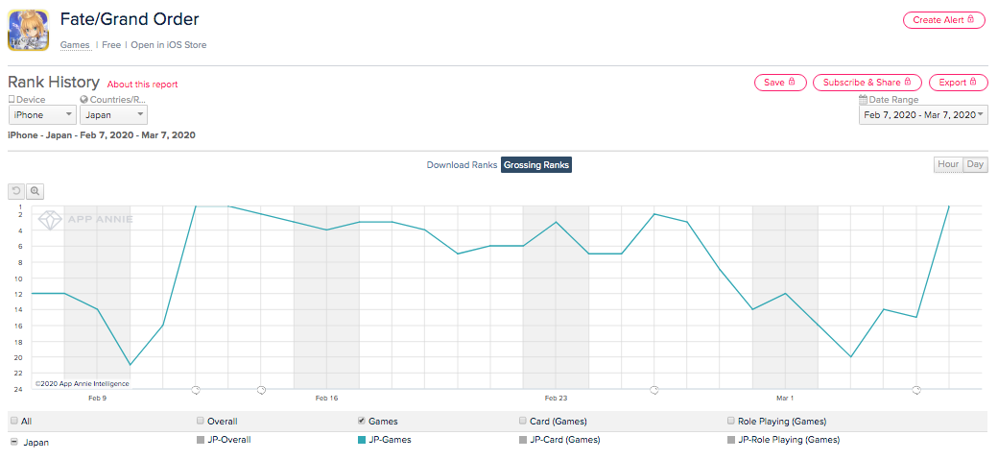Click the Japan row label

(x=36, y=442)
